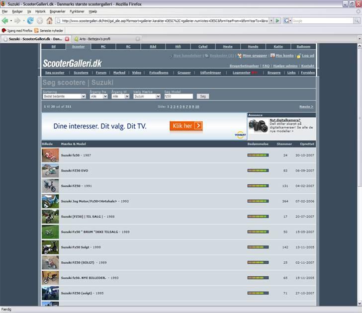
Task: Open the Igang med Firefox bookmark
Action: click(x=17, y=30)
